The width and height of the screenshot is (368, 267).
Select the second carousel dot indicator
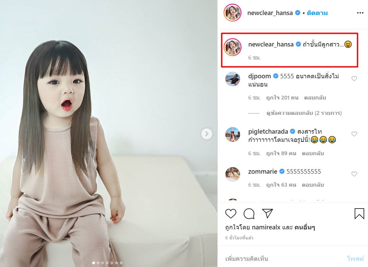[x=98, y=263]
